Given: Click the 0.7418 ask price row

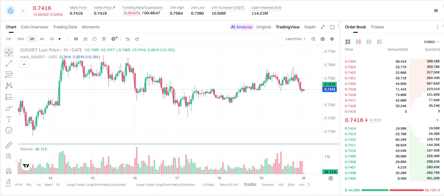Looking at the screenshot, I should point(392,95).
